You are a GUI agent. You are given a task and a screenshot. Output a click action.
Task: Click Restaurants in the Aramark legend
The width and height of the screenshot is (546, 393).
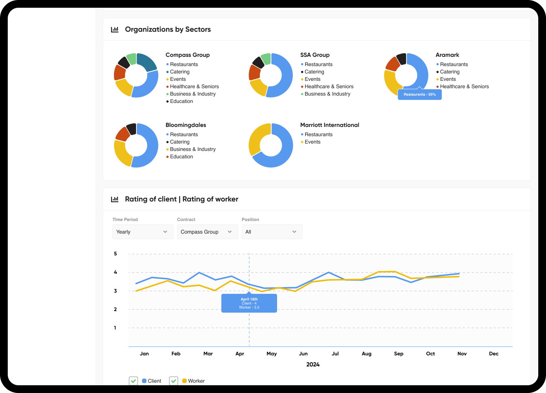point(454,64)
